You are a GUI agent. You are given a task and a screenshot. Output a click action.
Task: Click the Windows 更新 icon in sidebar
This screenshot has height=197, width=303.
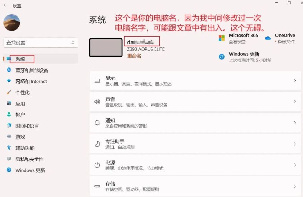pyautogui.click(x=9, y=170)
